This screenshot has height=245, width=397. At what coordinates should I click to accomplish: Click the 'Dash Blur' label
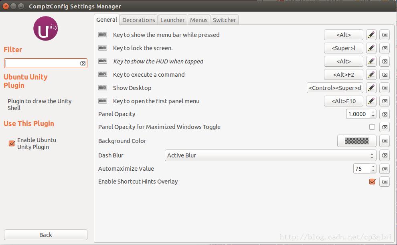(111, 155)
